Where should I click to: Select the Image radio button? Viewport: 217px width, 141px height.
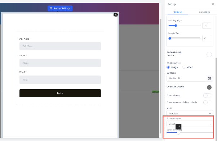(x=168, y=67)
